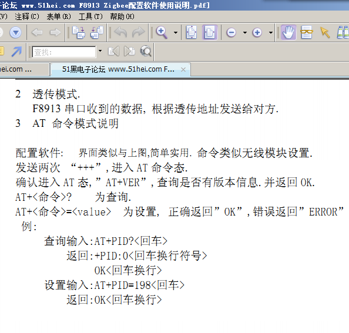Viewport: 349px width, 333px height.
Task: Click the zoom out minus button
Action: click(x=231, y=33)
